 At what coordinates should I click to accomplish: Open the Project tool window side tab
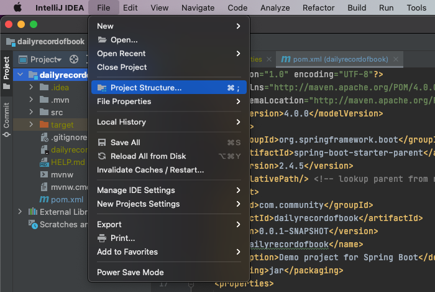6,73
